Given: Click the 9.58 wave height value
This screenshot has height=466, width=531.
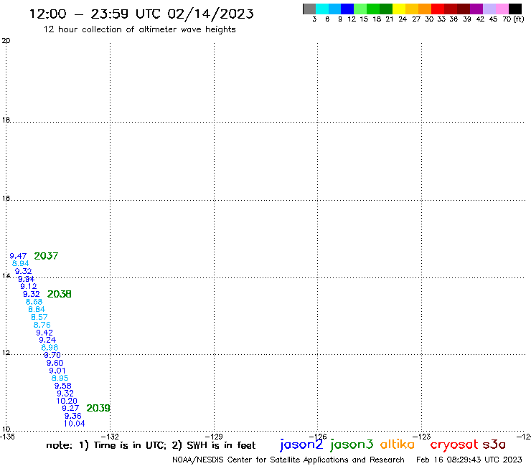Looking at the screenshot, I should (x=63, y=386).
